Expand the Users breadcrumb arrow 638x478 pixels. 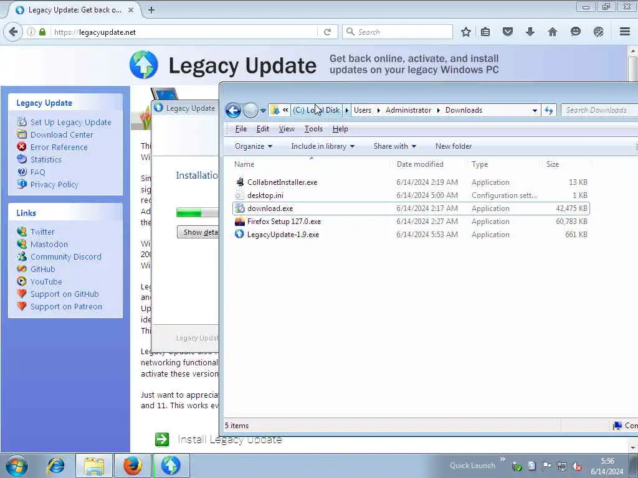coord(378,110)
